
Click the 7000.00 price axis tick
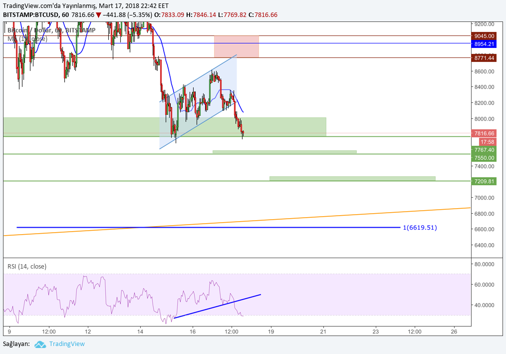point(484,198)
